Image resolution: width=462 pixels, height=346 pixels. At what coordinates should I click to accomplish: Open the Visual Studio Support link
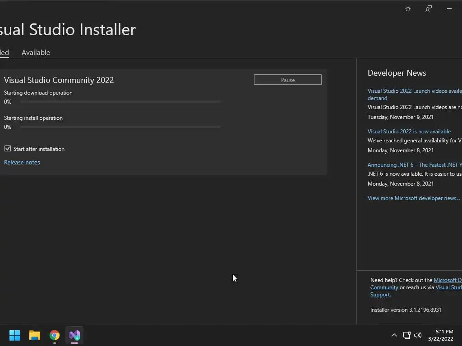448,287
